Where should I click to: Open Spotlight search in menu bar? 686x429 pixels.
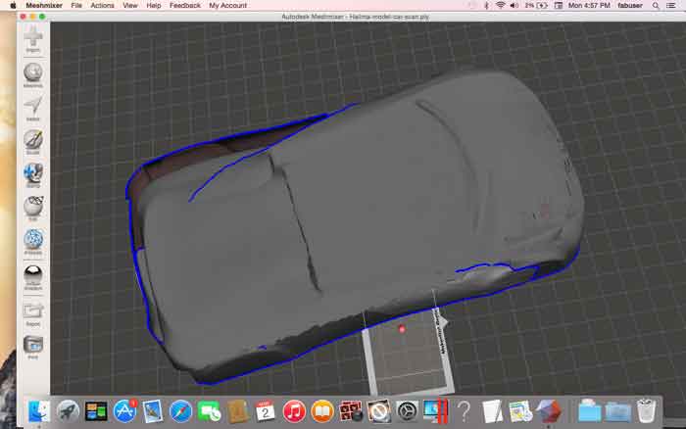(x=656, y=5)
